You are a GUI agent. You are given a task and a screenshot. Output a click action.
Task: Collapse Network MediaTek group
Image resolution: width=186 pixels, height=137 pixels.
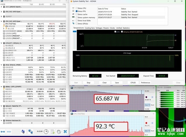1,106
